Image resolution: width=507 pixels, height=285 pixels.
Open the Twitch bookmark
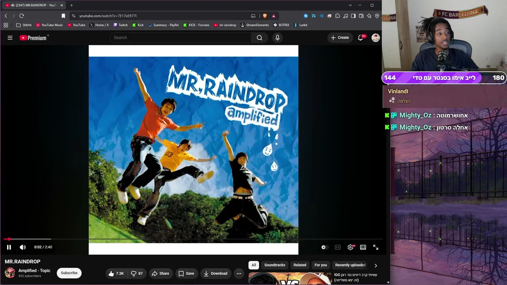(120, 25)
